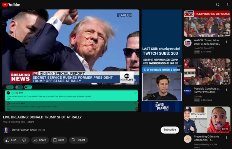This screenshot has height=149, width=232.
Task: Open the search magnifier icon
Action: pos(218,5)
